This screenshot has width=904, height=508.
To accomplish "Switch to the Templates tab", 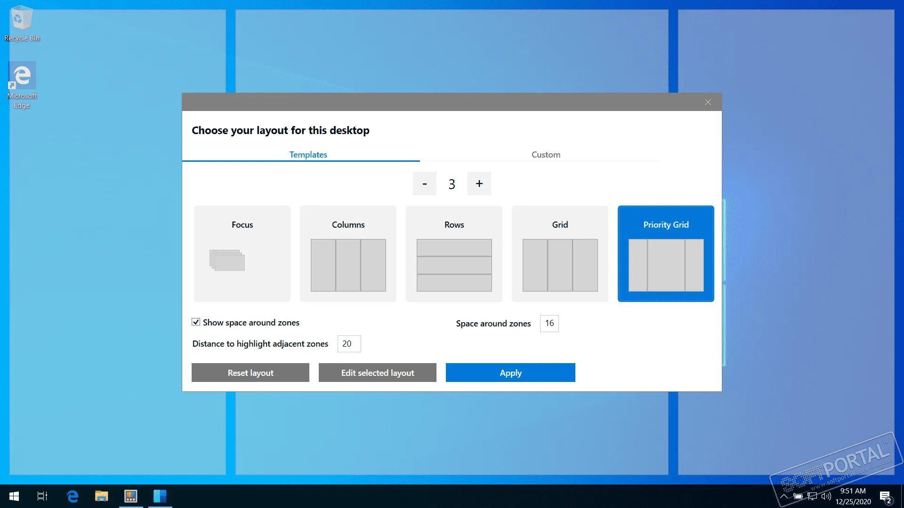I will (x=308, y=154).
